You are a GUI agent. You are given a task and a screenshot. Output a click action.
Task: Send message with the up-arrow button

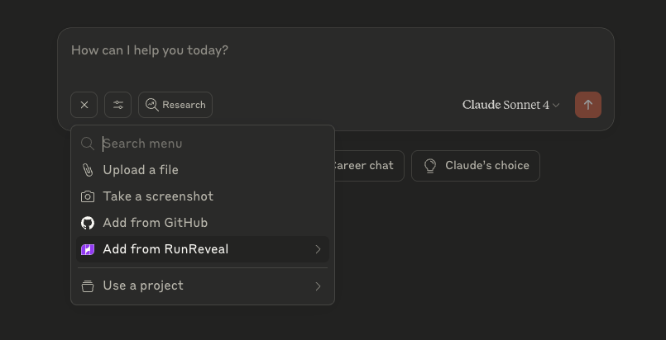[x=588, y=105]
